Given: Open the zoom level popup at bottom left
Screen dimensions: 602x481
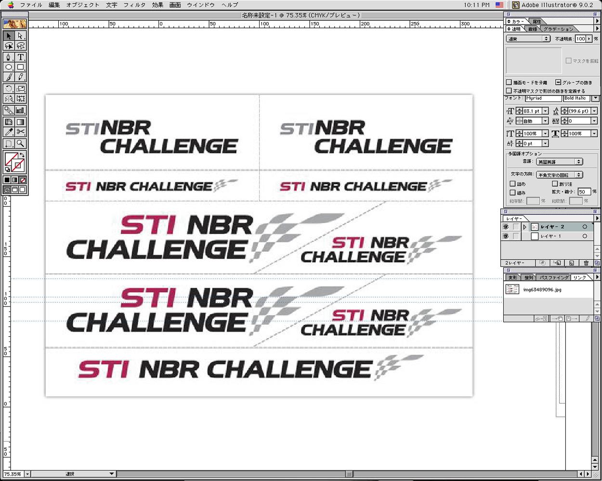Looking at the screenshot, I should [27, 474].
